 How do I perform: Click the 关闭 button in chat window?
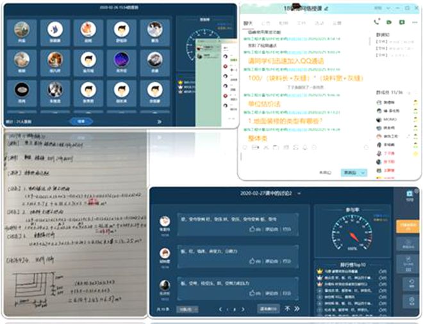(325, 173)
